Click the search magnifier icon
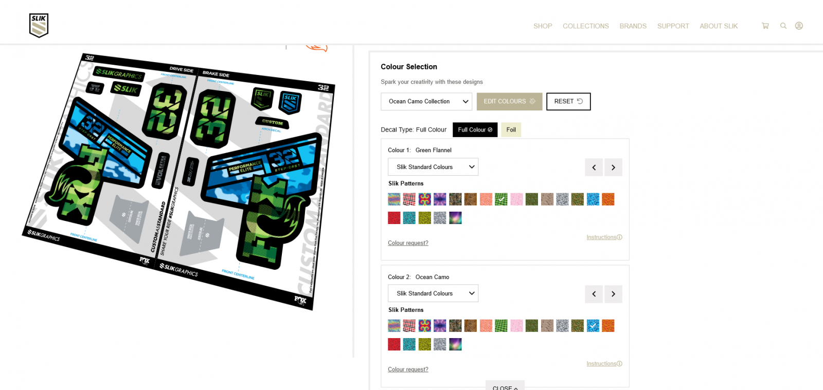 click(x=783, y=26)
